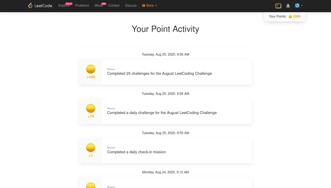Click the 6899 points total
Viewport: 331px width, 188px height.
coord(297,16)
